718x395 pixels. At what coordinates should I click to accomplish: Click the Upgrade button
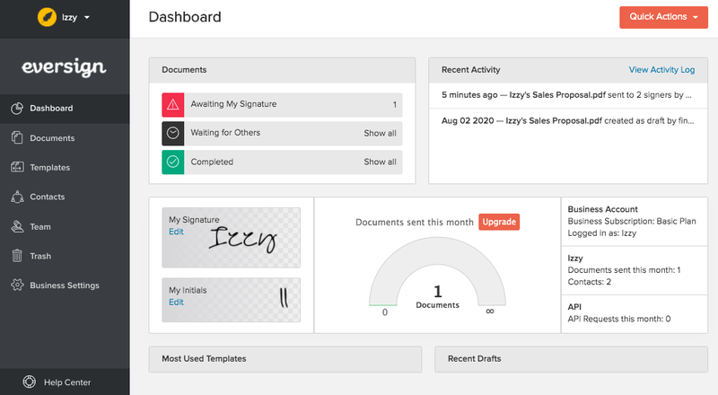499,222
